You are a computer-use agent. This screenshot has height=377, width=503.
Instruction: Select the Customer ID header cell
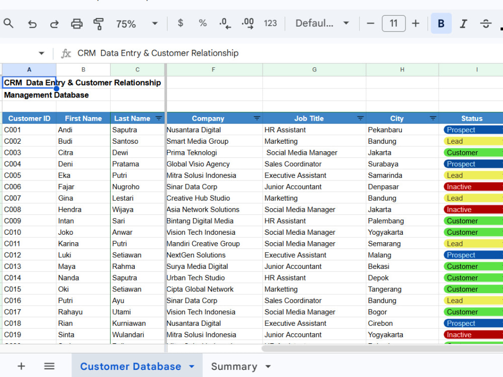pyautogui.click(x=29, y=118)
